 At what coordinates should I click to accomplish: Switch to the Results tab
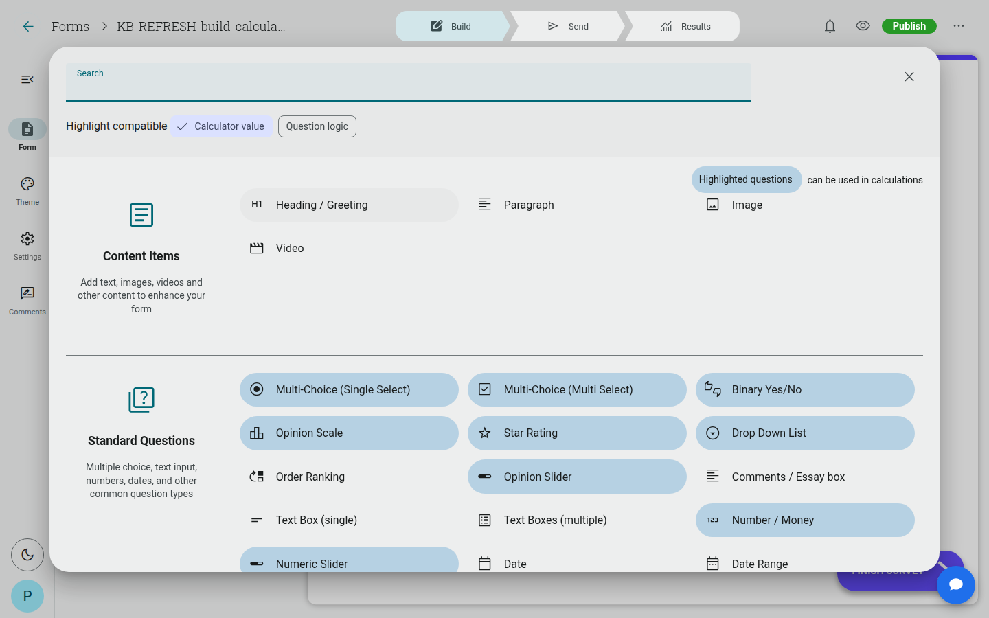pyautogui.click(x=685, y=26)
